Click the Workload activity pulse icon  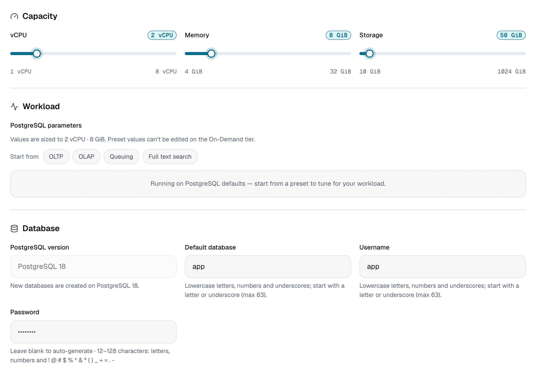14,106
